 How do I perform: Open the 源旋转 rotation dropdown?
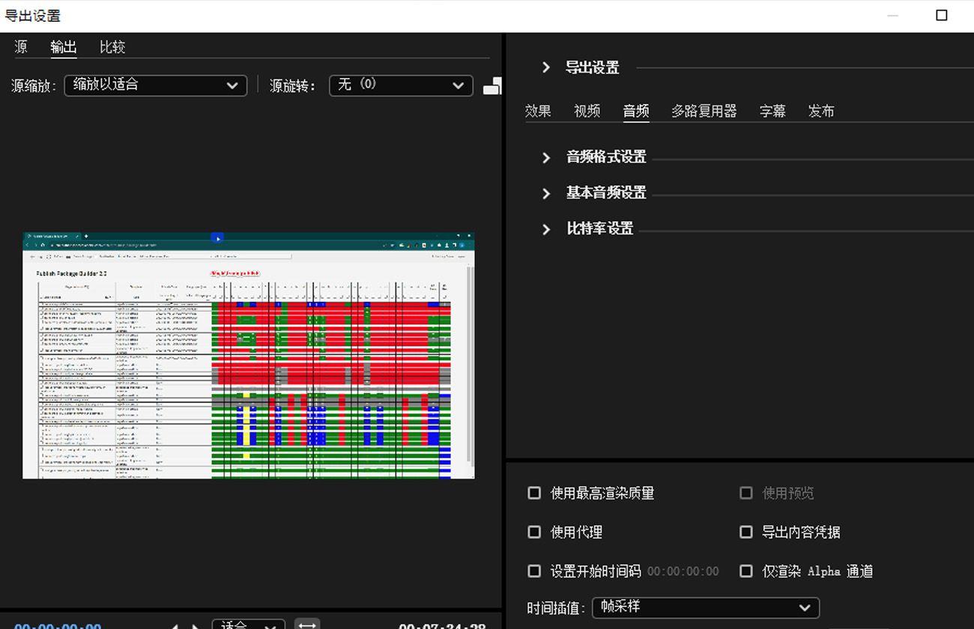401,85
